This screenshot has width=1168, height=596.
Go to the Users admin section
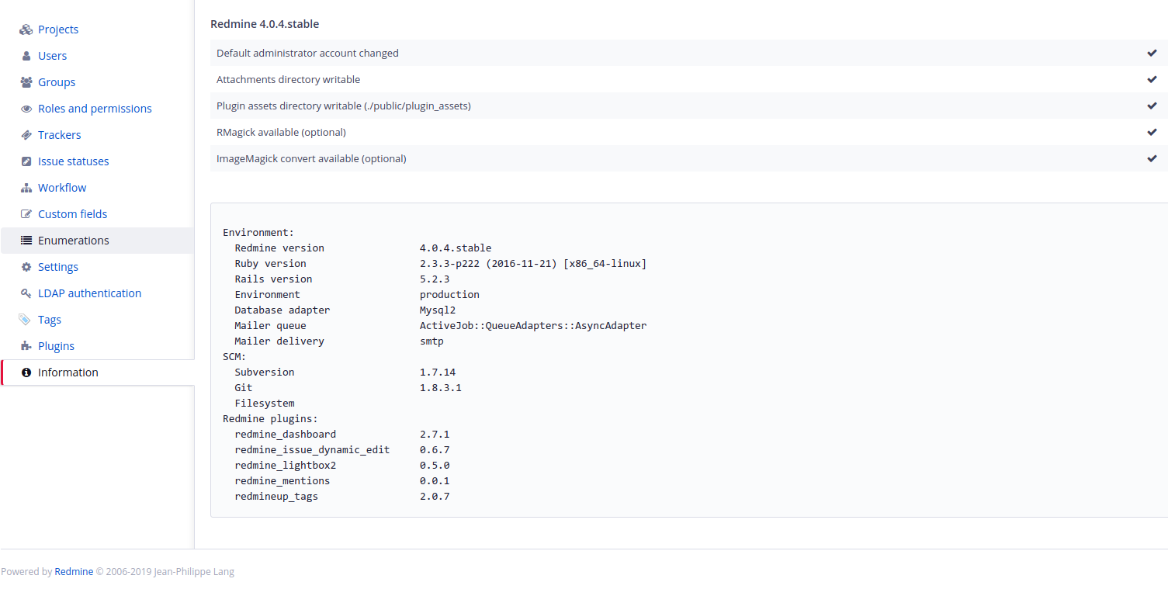click(x=52, y=56)
